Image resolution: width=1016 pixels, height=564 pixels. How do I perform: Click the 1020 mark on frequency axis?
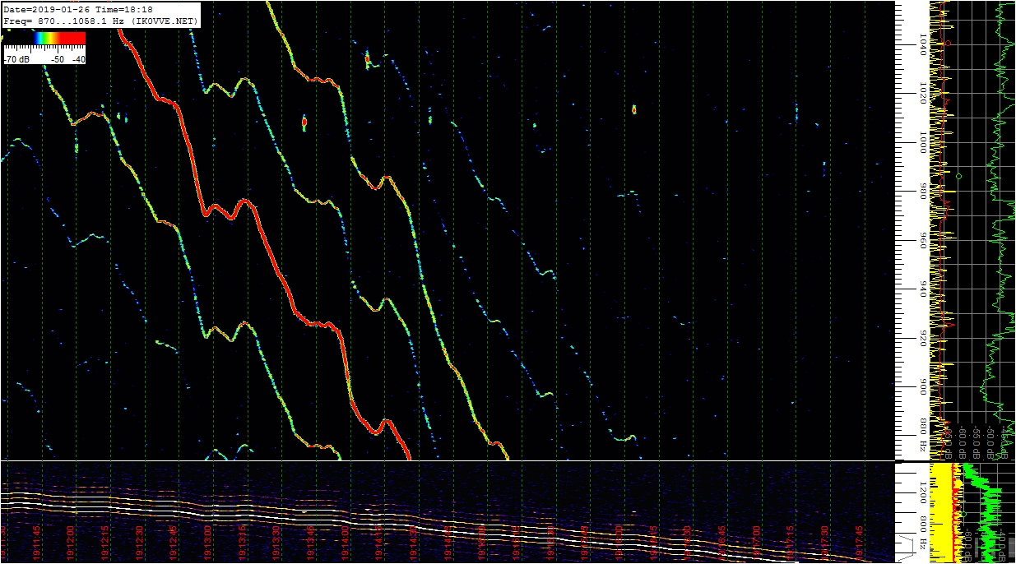tap(921, 92)
